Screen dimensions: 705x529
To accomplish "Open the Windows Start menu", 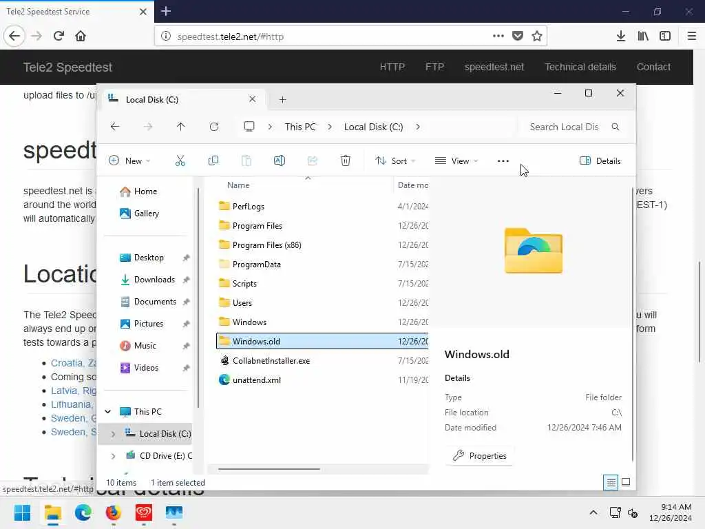I will click(x=22, y=512).
